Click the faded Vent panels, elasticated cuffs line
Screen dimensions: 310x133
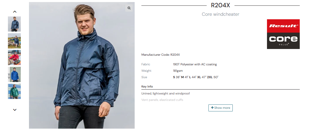pyautogui.click(x=162, y=100)
